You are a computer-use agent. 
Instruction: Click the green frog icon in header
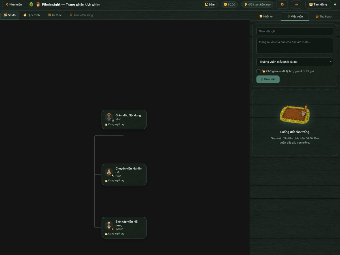click(x=31, y=5)
